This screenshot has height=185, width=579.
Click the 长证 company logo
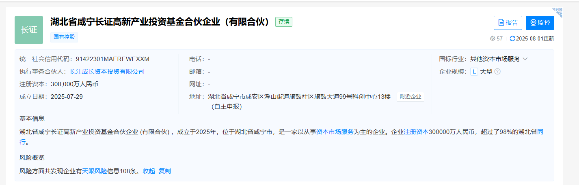click(29, 30)
